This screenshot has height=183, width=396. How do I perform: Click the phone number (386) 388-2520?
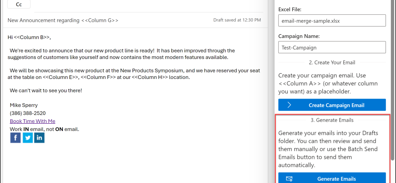[x=28, y=113]
